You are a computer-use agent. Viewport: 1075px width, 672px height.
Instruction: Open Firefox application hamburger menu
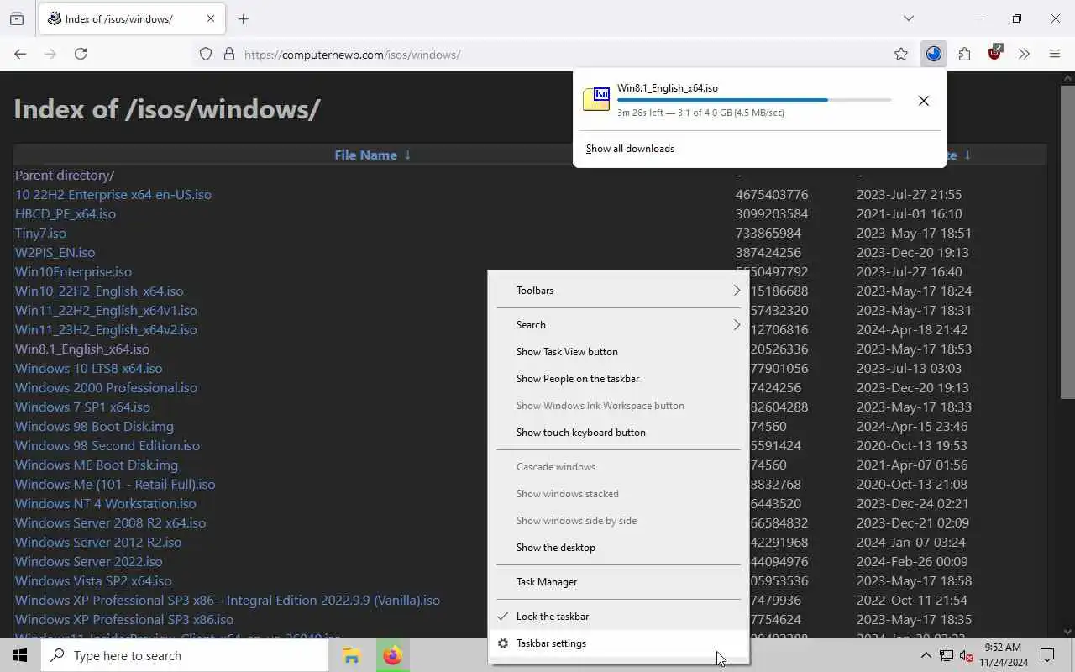pos(1055,54)
